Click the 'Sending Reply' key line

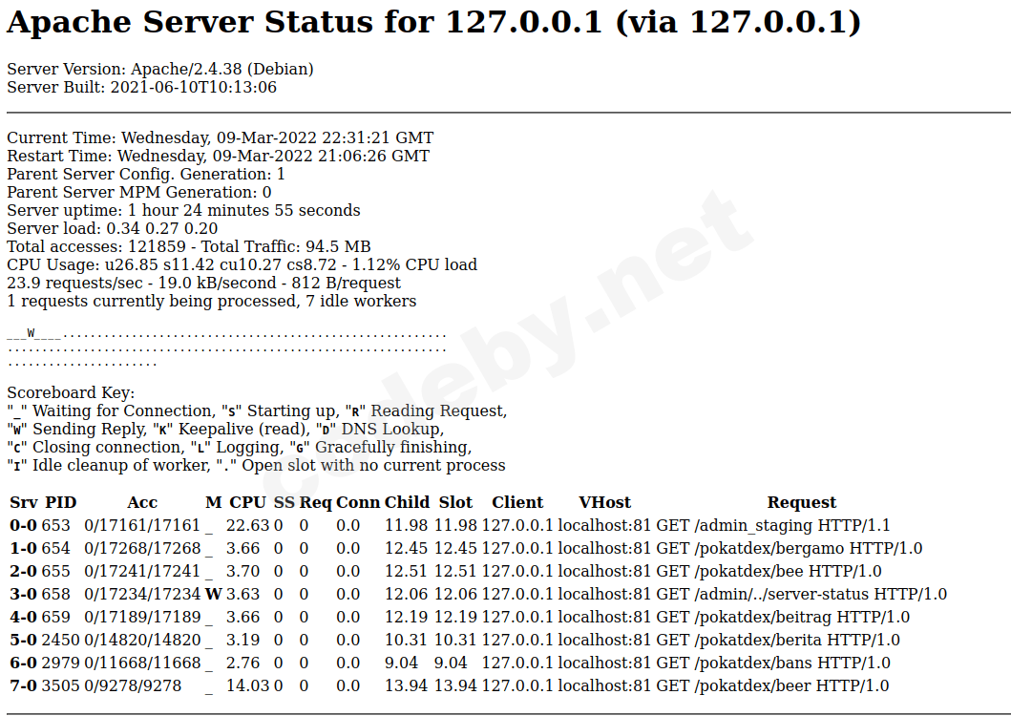[x=225, y=429]
